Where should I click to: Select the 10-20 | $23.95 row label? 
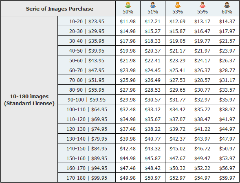[87, 21]
